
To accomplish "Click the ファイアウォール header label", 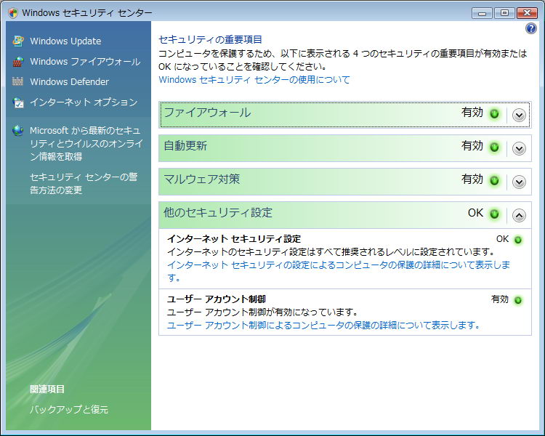I will (x=207, y=113).
